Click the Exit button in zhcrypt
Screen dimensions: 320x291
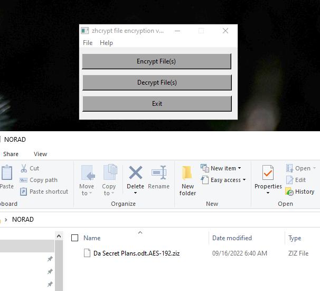[x=157, y=104]
